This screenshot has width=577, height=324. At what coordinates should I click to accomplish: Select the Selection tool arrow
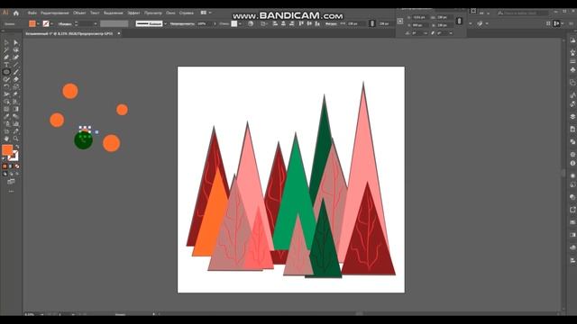tap(6, 42)
